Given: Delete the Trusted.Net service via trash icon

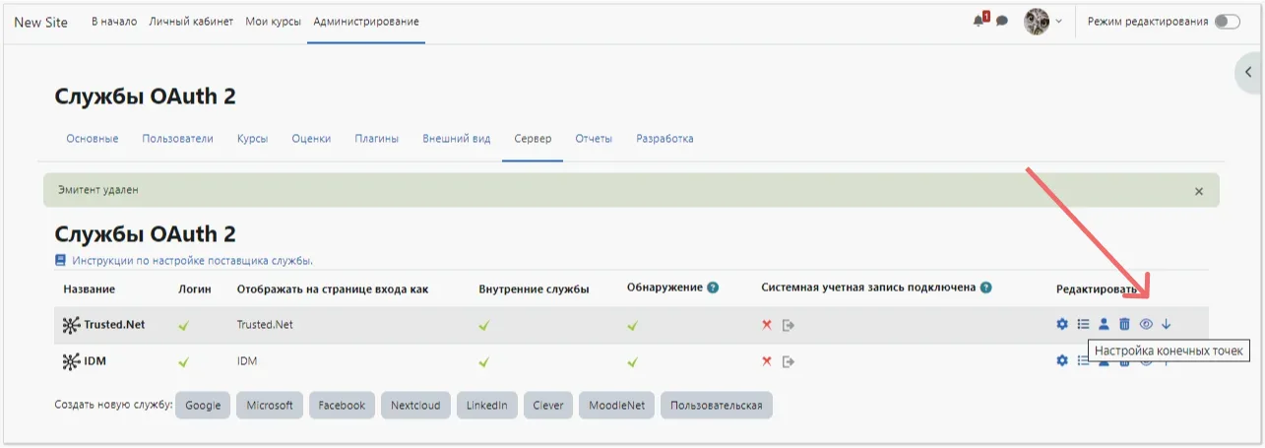Looking at the screenshot, I should coord(1124,324).
